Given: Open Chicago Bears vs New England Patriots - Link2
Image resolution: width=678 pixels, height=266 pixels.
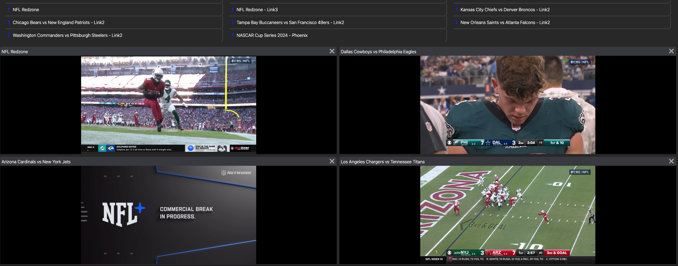Looking at the screenshot, I should [59, 22].
